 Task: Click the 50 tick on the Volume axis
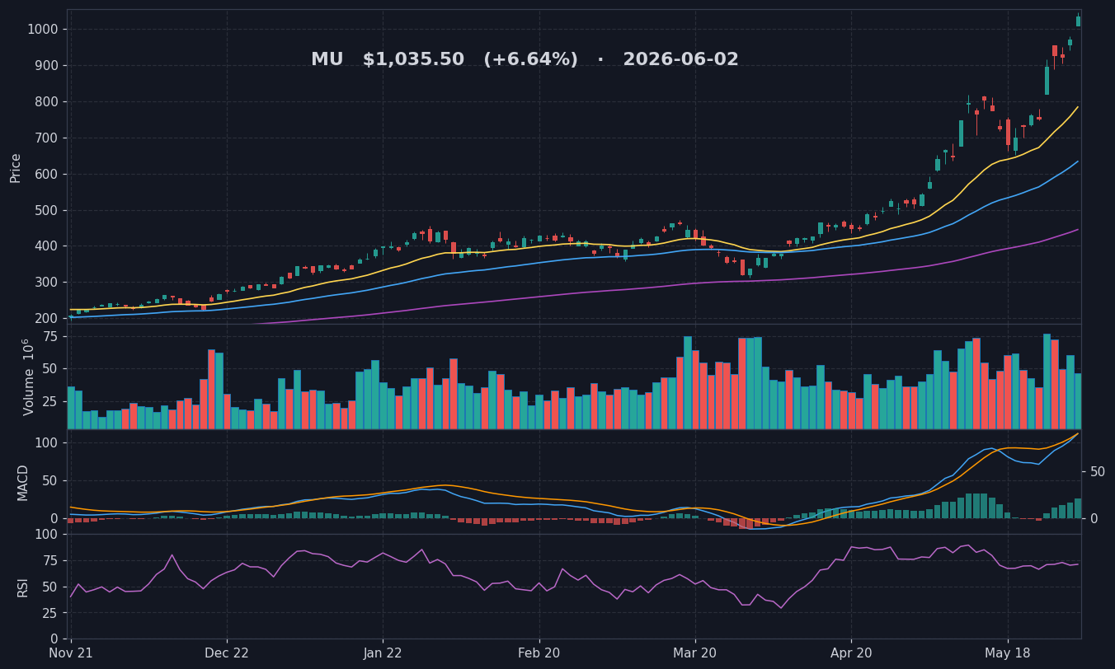(50, 369)
